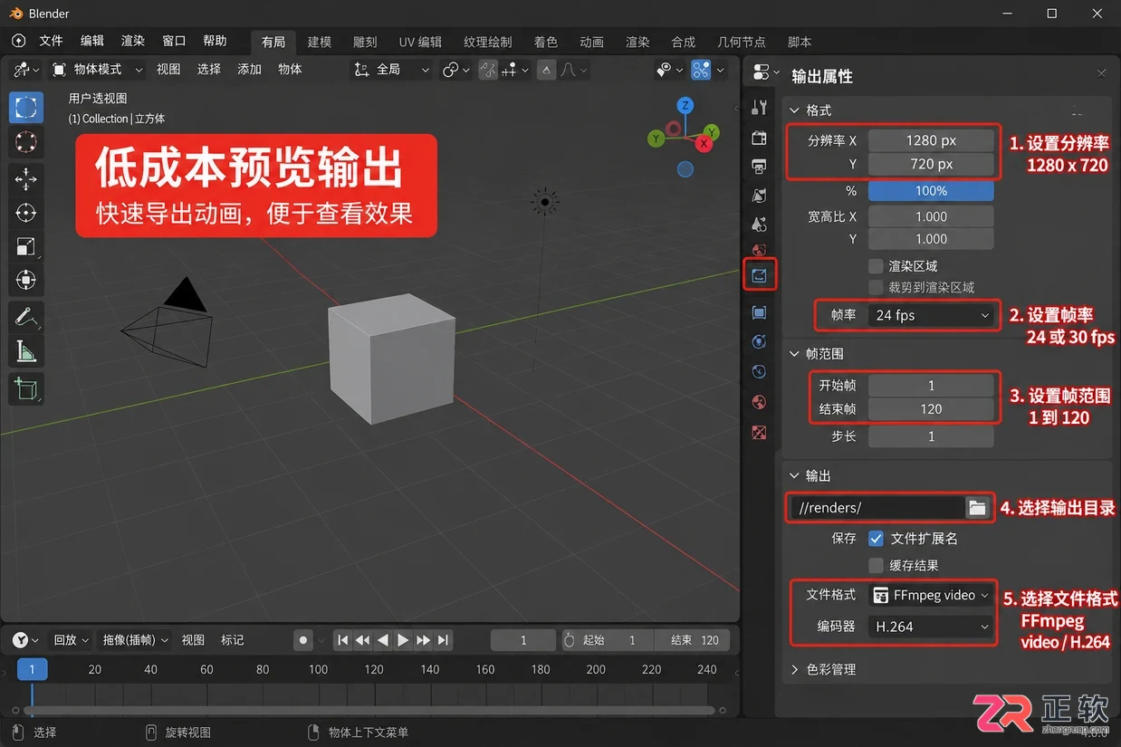This screenshot has width=1121, height=747.
Task: Open the Scene properties tab
Action: pyautogui.click(x=760, y=224)
